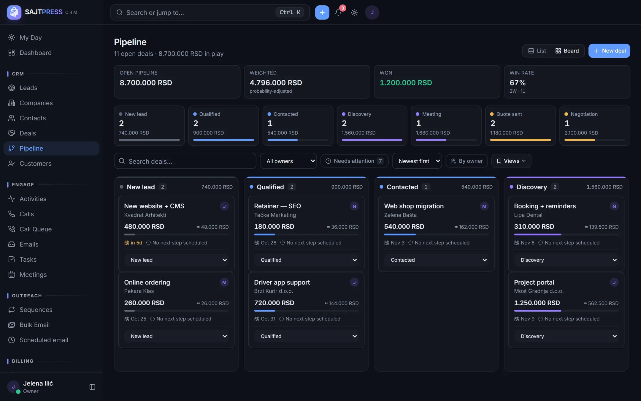Toggle the Needs attention filter
The width and height of the screenshot is (641, 401).
pyautogui.click(x=354, y=161)
